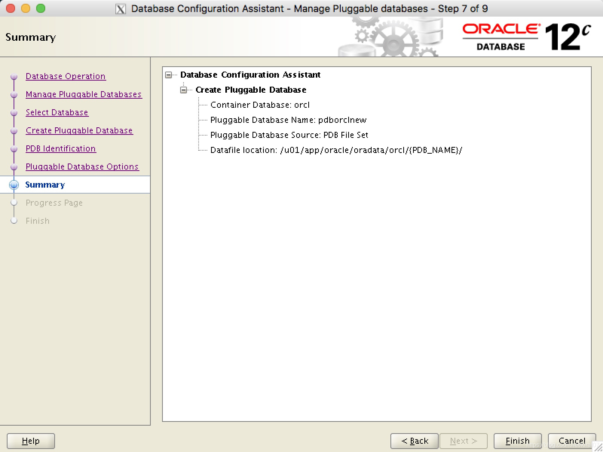The width and height of the screenshot is (603, 452).
Task: Click the PDB Identification step bullet
Action: click(14, 149)
